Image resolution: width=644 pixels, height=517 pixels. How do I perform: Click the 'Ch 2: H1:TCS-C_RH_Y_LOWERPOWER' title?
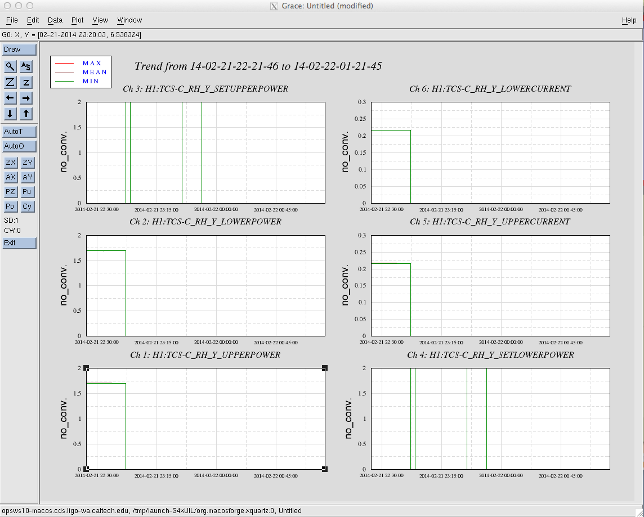tap(205, 222)
